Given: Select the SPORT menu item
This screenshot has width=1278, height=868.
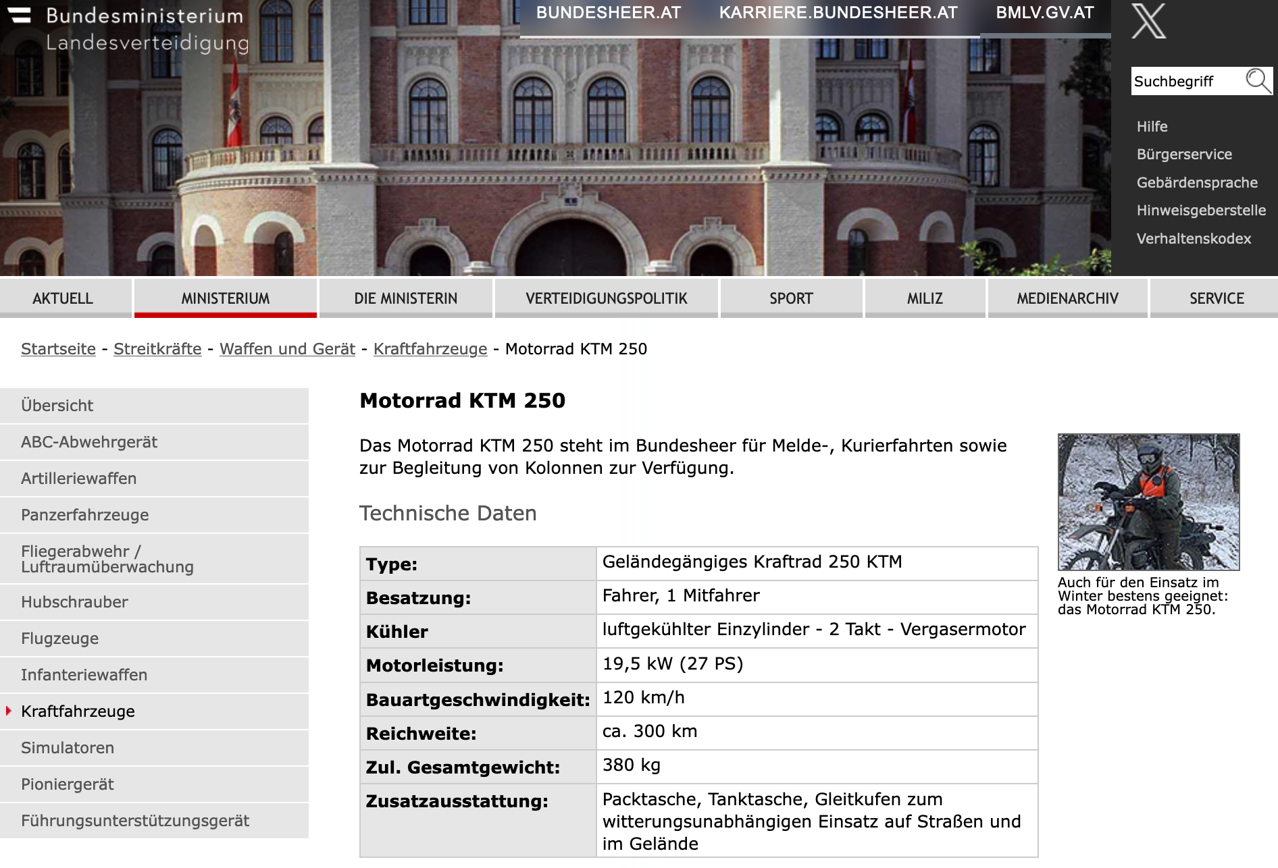Looking at the screenshot, I should [792, 298].
